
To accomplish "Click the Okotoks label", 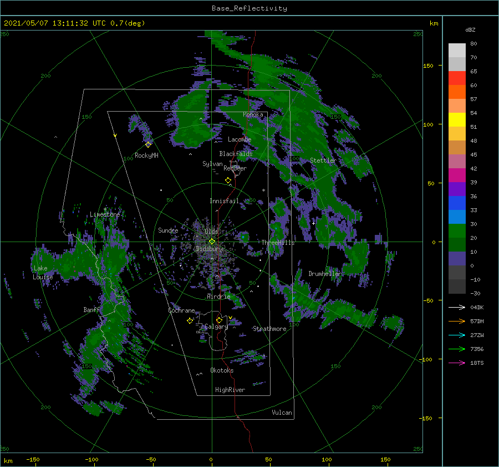I will click(222, 370).
